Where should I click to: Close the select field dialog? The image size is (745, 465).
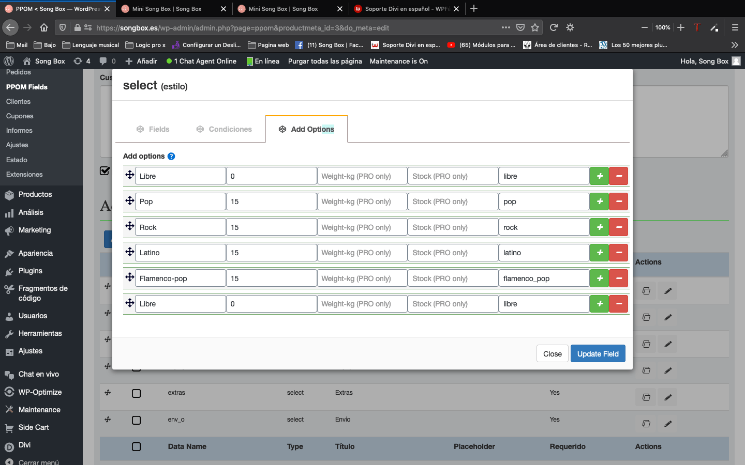pyautogui.click(x=553, y=354)
